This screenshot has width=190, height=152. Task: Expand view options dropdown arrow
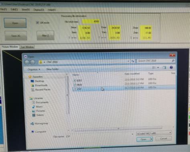(158, 68)
